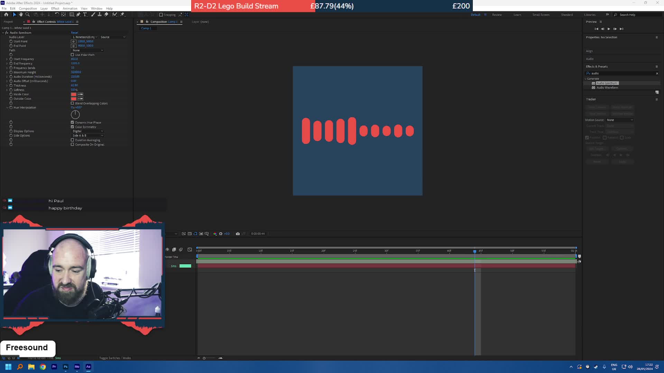Play the preview
The width and height of the screenshot is (664, 373).
pos(609,29)
